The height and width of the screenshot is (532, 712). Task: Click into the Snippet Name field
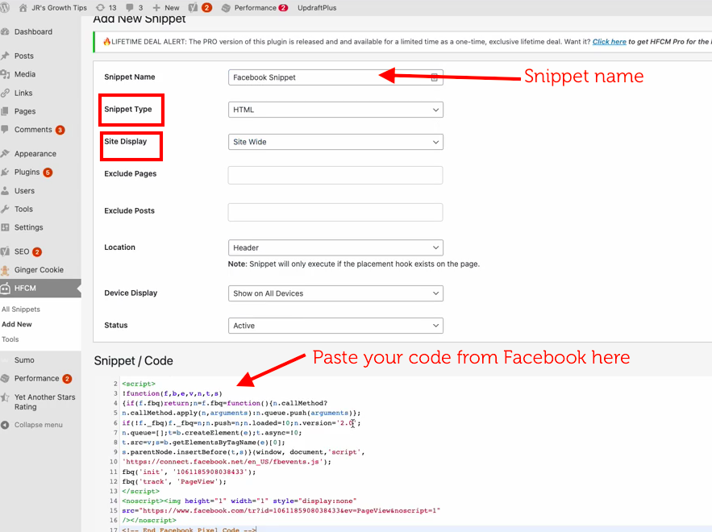(x=335, y=77)
